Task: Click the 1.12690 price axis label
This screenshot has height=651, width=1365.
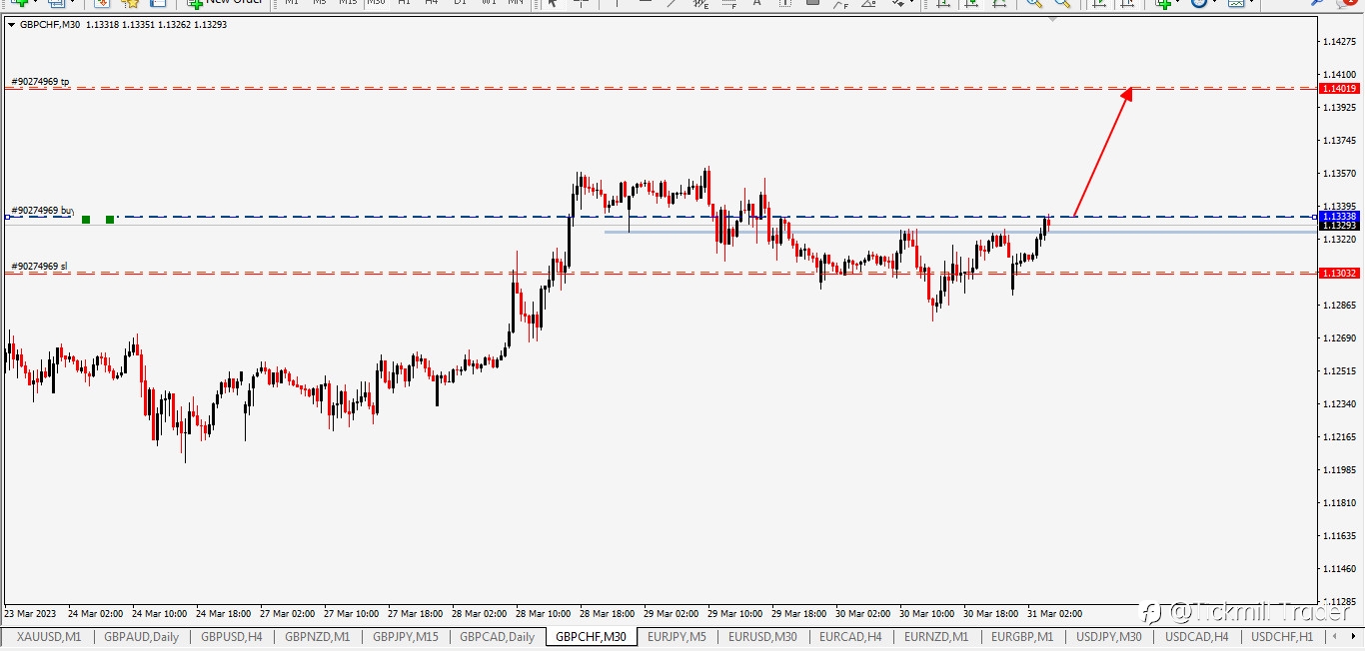Action: pyautogui.click(x=1339, y=338)
